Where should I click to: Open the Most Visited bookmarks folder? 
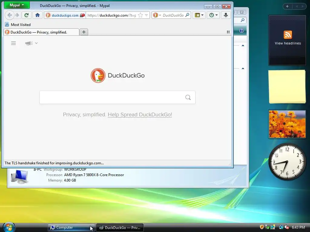pos(18,25)
